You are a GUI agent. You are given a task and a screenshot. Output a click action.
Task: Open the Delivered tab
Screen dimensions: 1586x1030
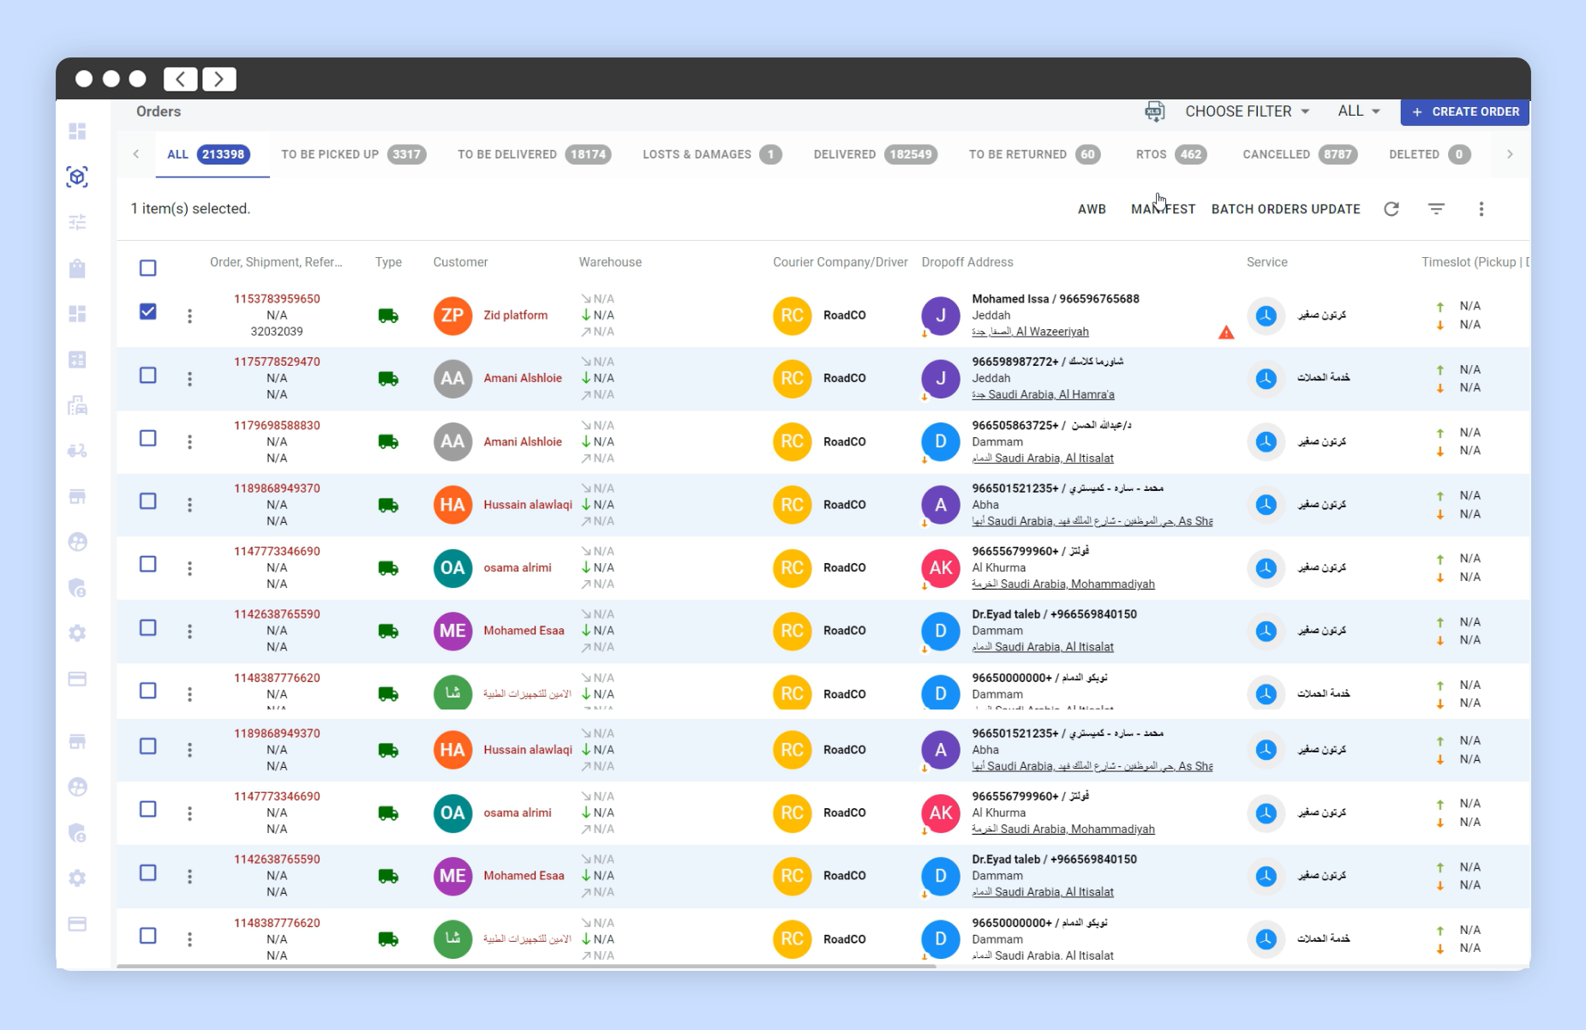click(x=874, y=154)
